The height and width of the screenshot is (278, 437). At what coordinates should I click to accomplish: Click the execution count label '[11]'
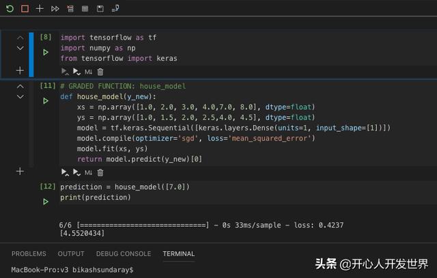(48, 85)
